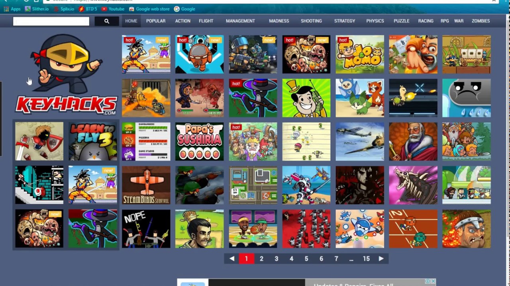Open the gray sad block game thumbnail
The image size is (510, 286).
[x=466, y=98]
